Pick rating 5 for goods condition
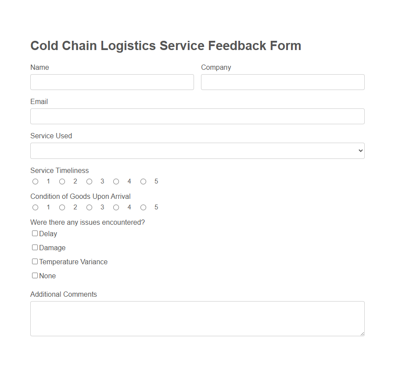 coord(143,207)
